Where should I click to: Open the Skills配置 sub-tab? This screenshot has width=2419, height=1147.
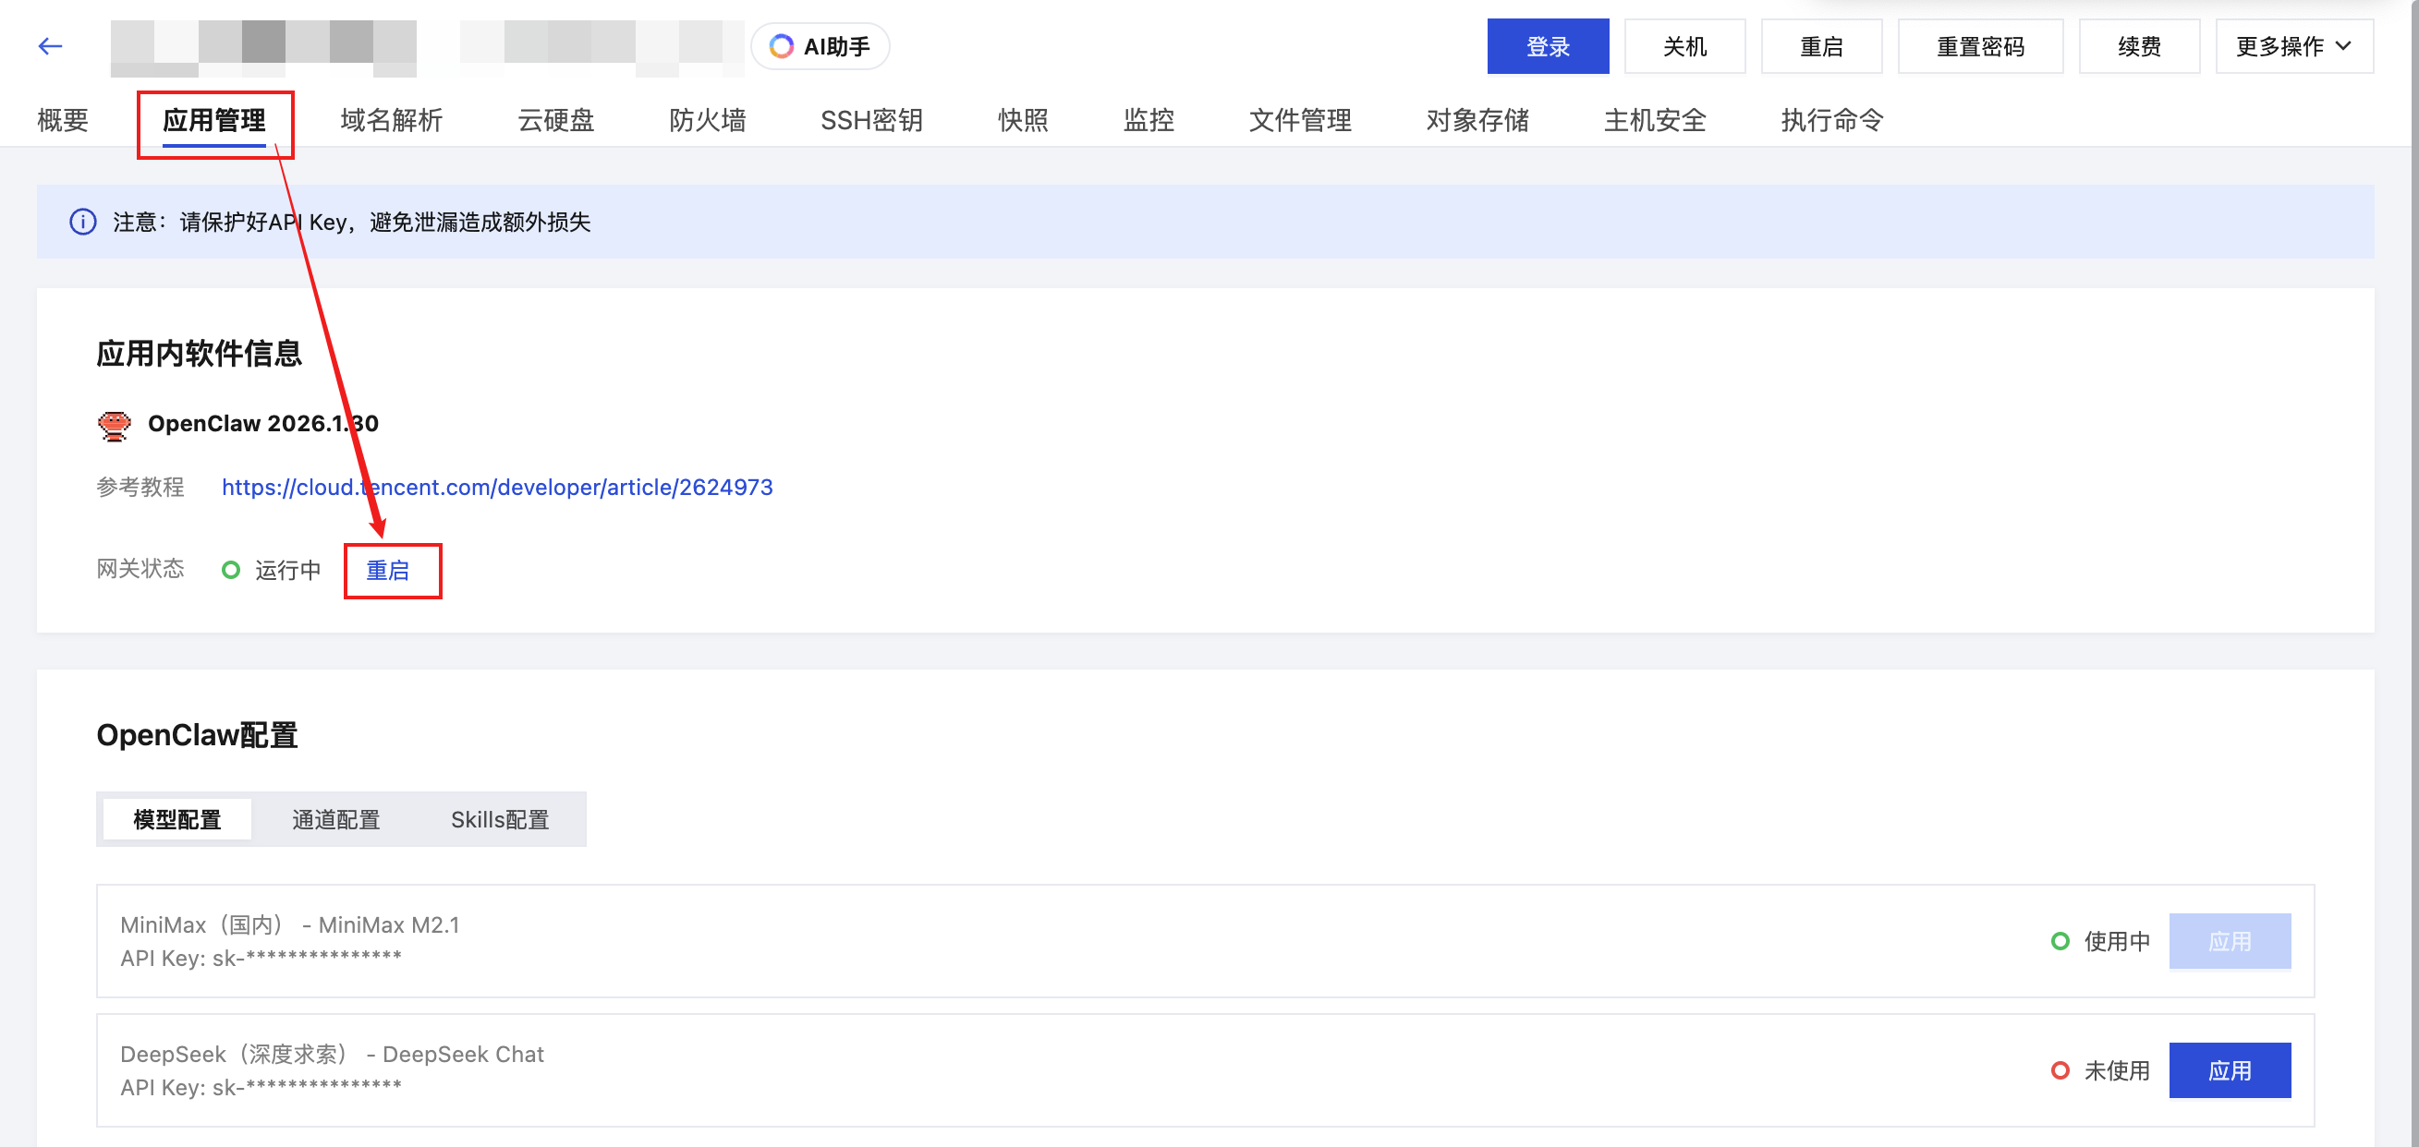click(500, 818)
